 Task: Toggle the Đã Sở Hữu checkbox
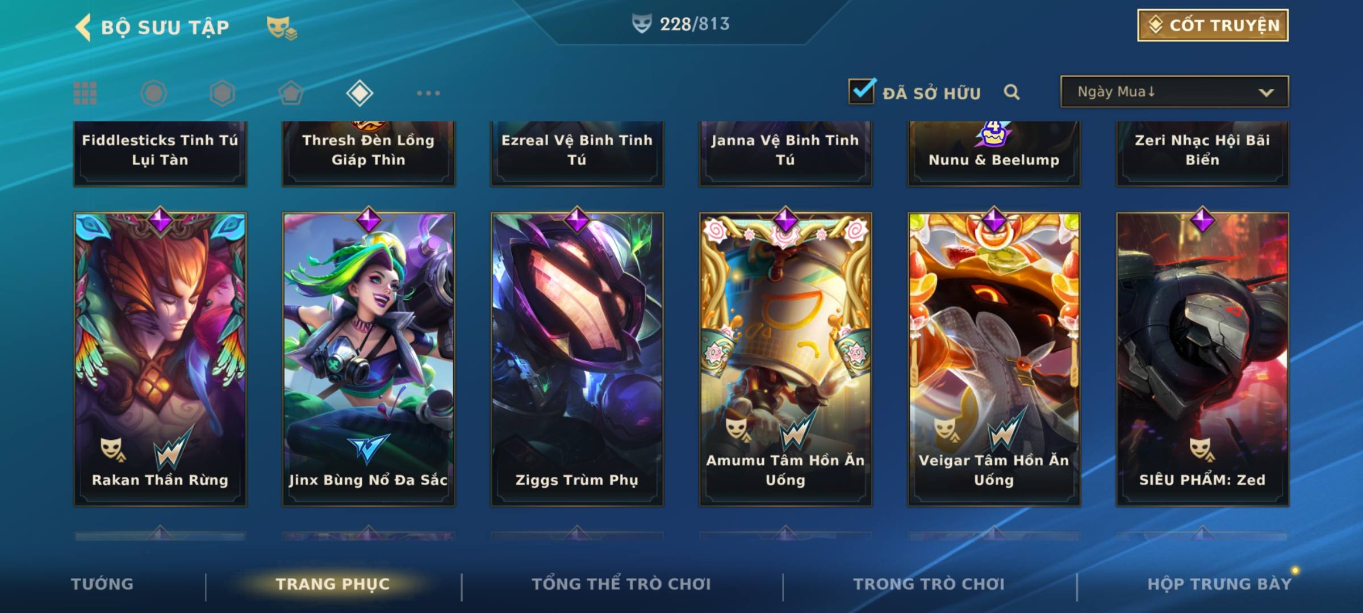point(862,91)
